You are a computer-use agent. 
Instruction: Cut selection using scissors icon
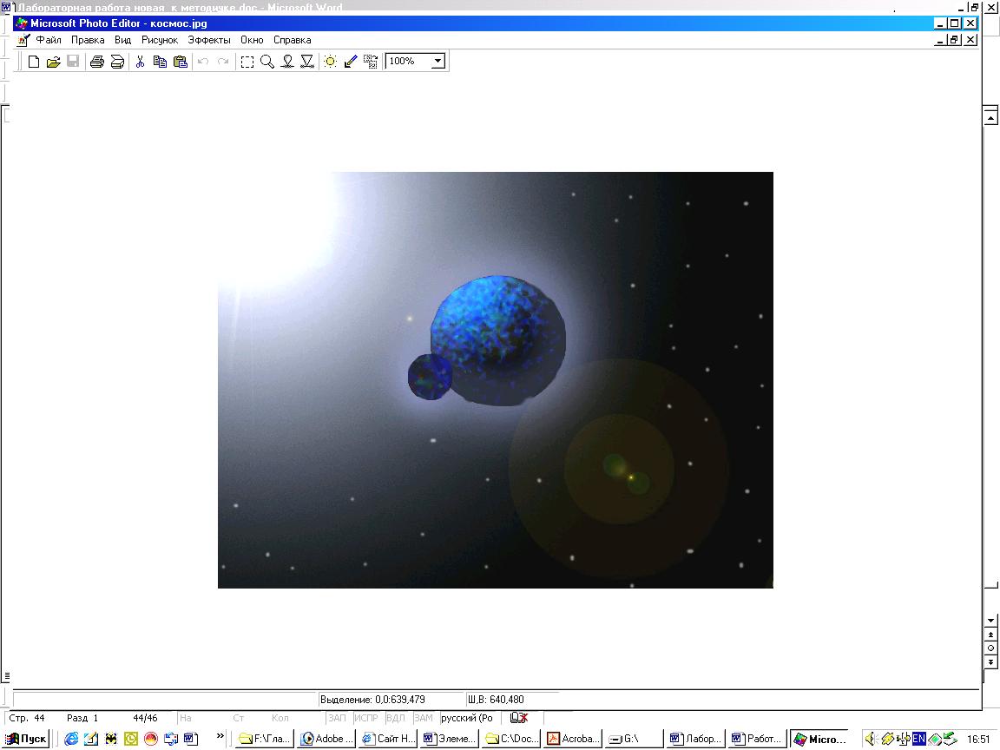(141, 62)
